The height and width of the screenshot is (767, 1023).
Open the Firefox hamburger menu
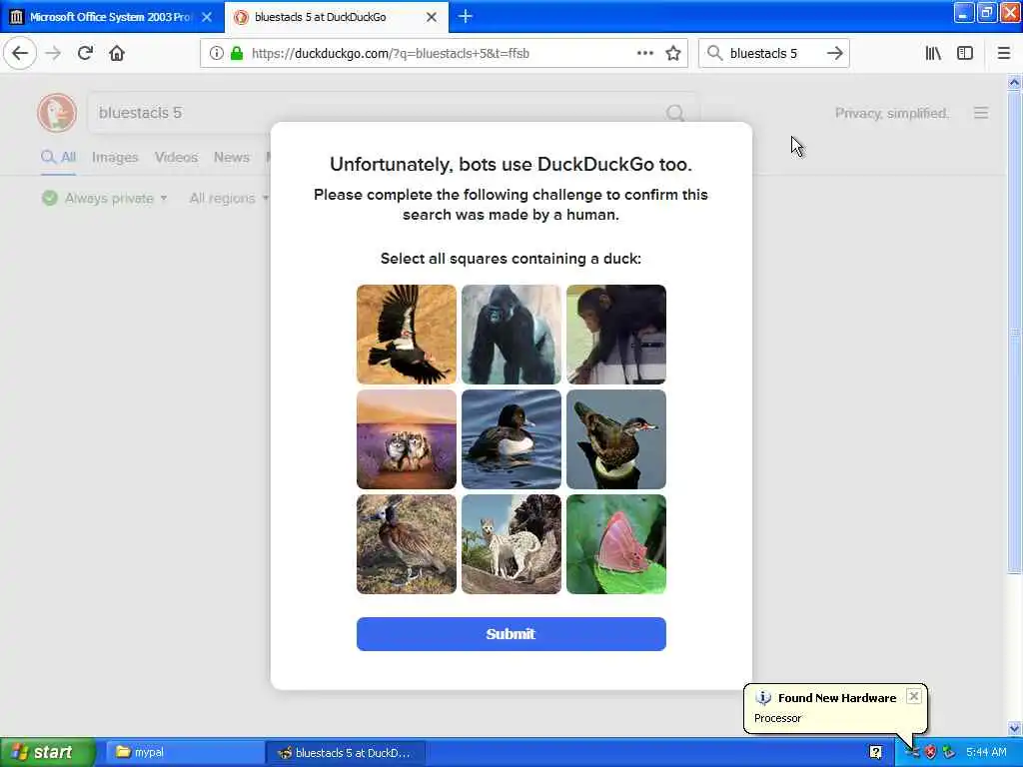(1004, 53)
